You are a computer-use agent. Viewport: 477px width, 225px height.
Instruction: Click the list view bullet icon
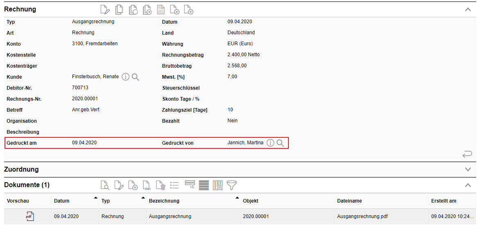(175, 185)
